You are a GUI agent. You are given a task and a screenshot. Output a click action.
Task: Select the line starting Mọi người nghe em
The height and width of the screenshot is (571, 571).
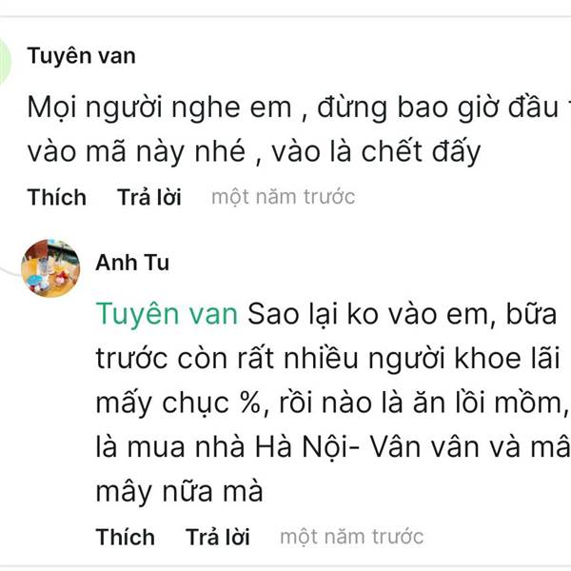[x=299, y=108]
